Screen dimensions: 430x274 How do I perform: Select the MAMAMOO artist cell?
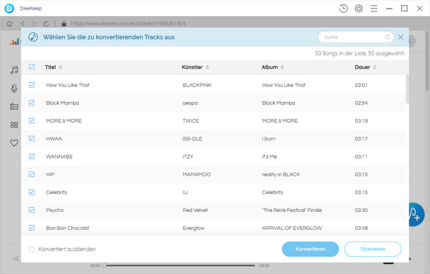click(197, 174)
